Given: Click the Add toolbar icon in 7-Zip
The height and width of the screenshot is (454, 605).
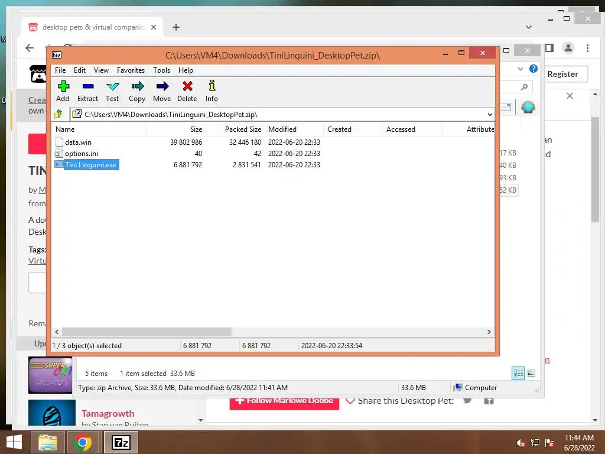Looking at the screenshot, I should (63, 86).
